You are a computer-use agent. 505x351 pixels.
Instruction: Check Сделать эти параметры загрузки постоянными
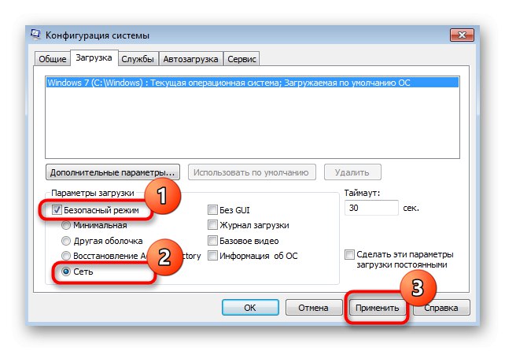click(349, 254)
